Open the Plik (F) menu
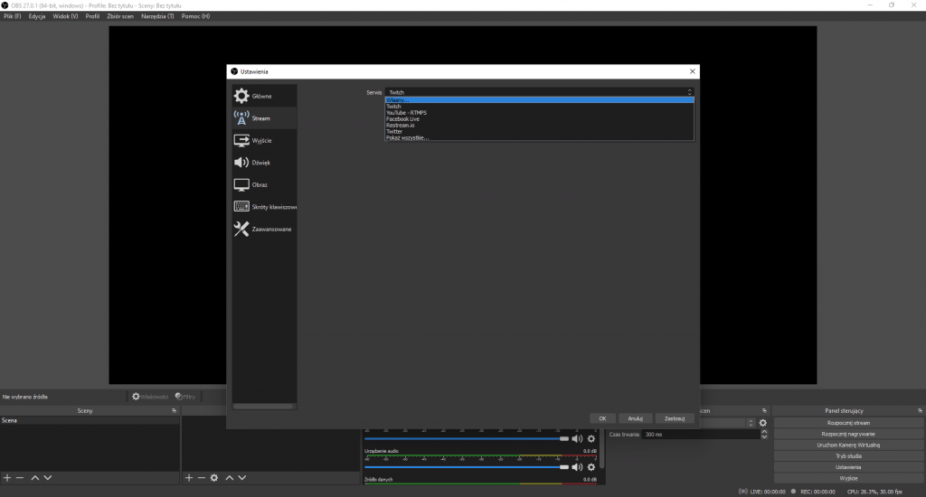The width and height of the screenshot is (926, 497). pyautogui.click(x=13, y=16)
